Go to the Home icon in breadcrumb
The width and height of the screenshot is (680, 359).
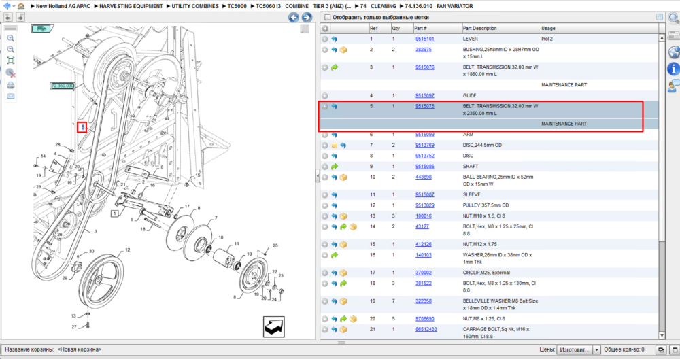click(21, 6)
